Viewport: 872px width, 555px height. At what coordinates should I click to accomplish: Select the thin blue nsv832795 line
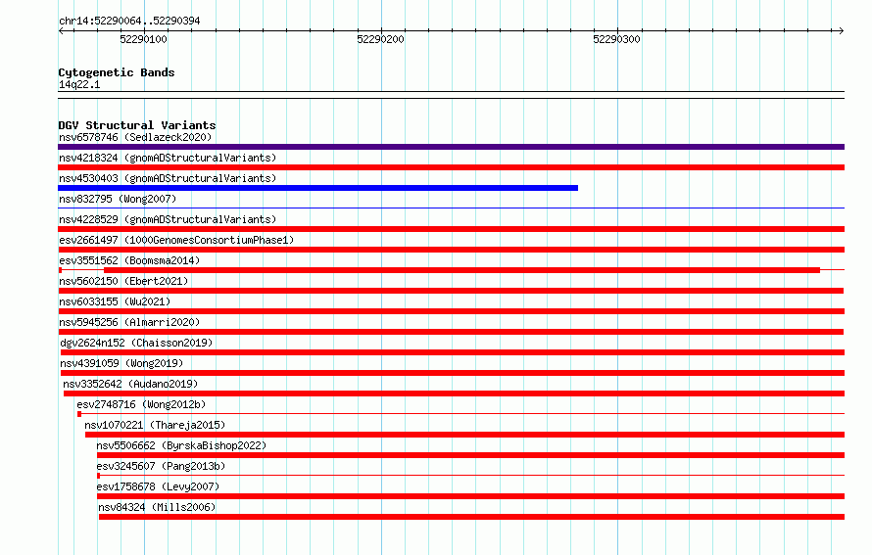[451, 208]
